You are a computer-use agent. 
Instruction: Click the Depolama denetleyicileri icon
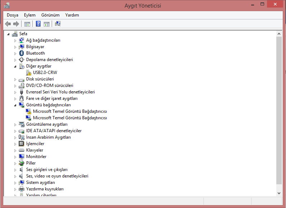22,60
